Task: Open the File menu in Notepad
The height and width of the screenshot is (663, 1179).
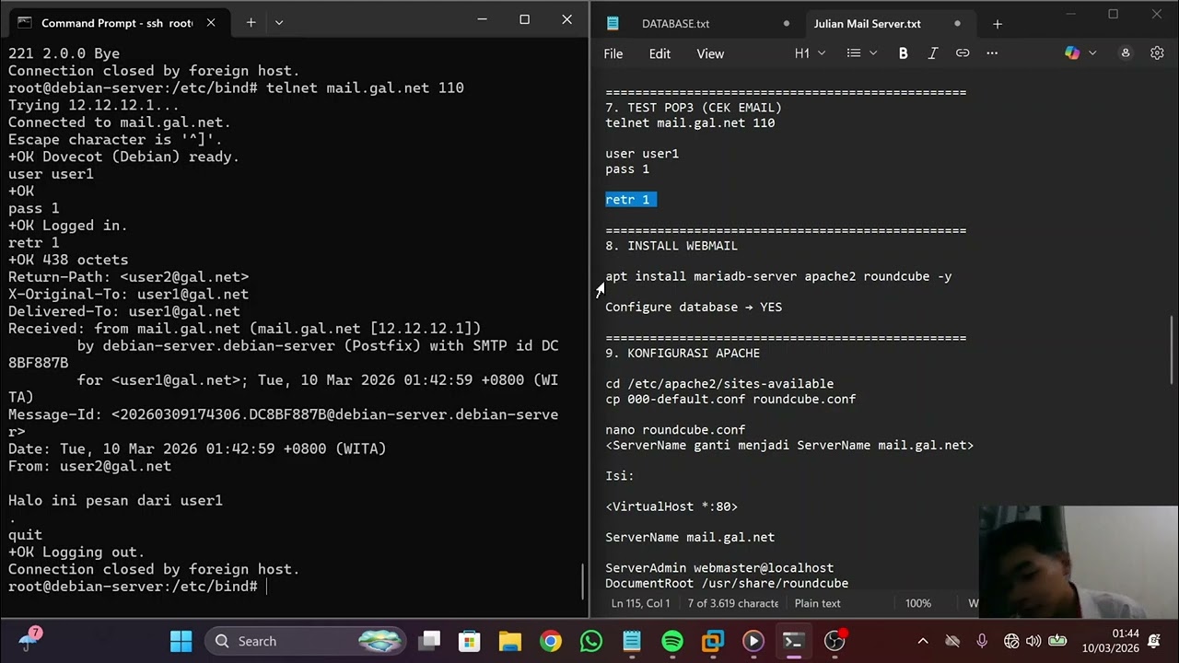Action: (613, 53)
